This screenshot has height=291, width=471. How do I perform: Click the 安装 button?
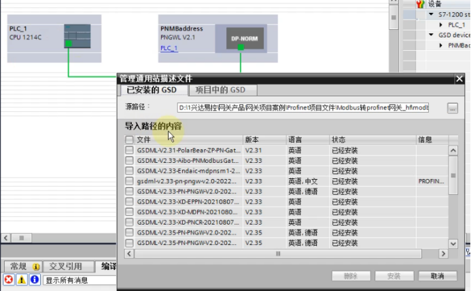[394, 276]
